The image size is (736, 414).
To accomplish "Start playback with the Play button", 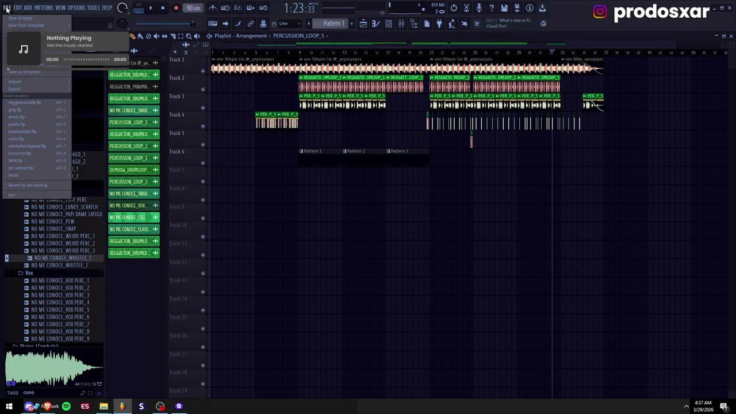I will 151,8.
